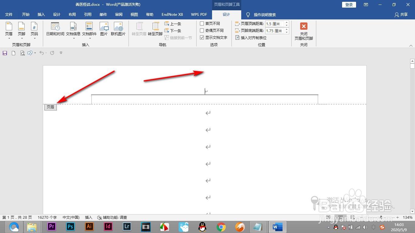Click the zoom in plus button
This screenshot has width=415, height=233.
[397, 218]
